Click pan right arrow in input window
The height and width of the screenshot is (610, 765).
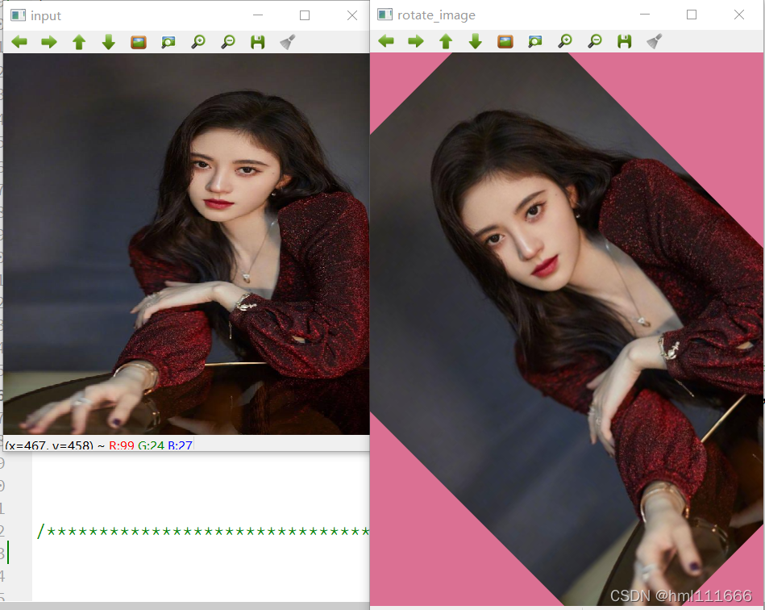coord(49,42)
